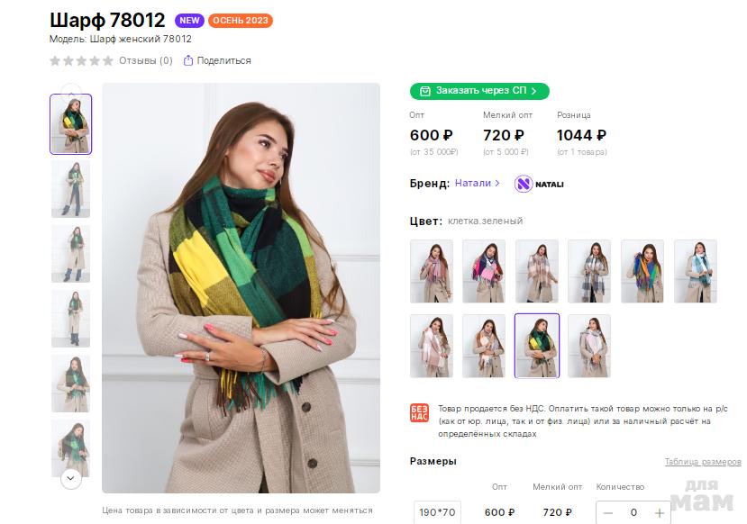Click the main product photo
The image size is (747, 524).
tap(241, 288)
